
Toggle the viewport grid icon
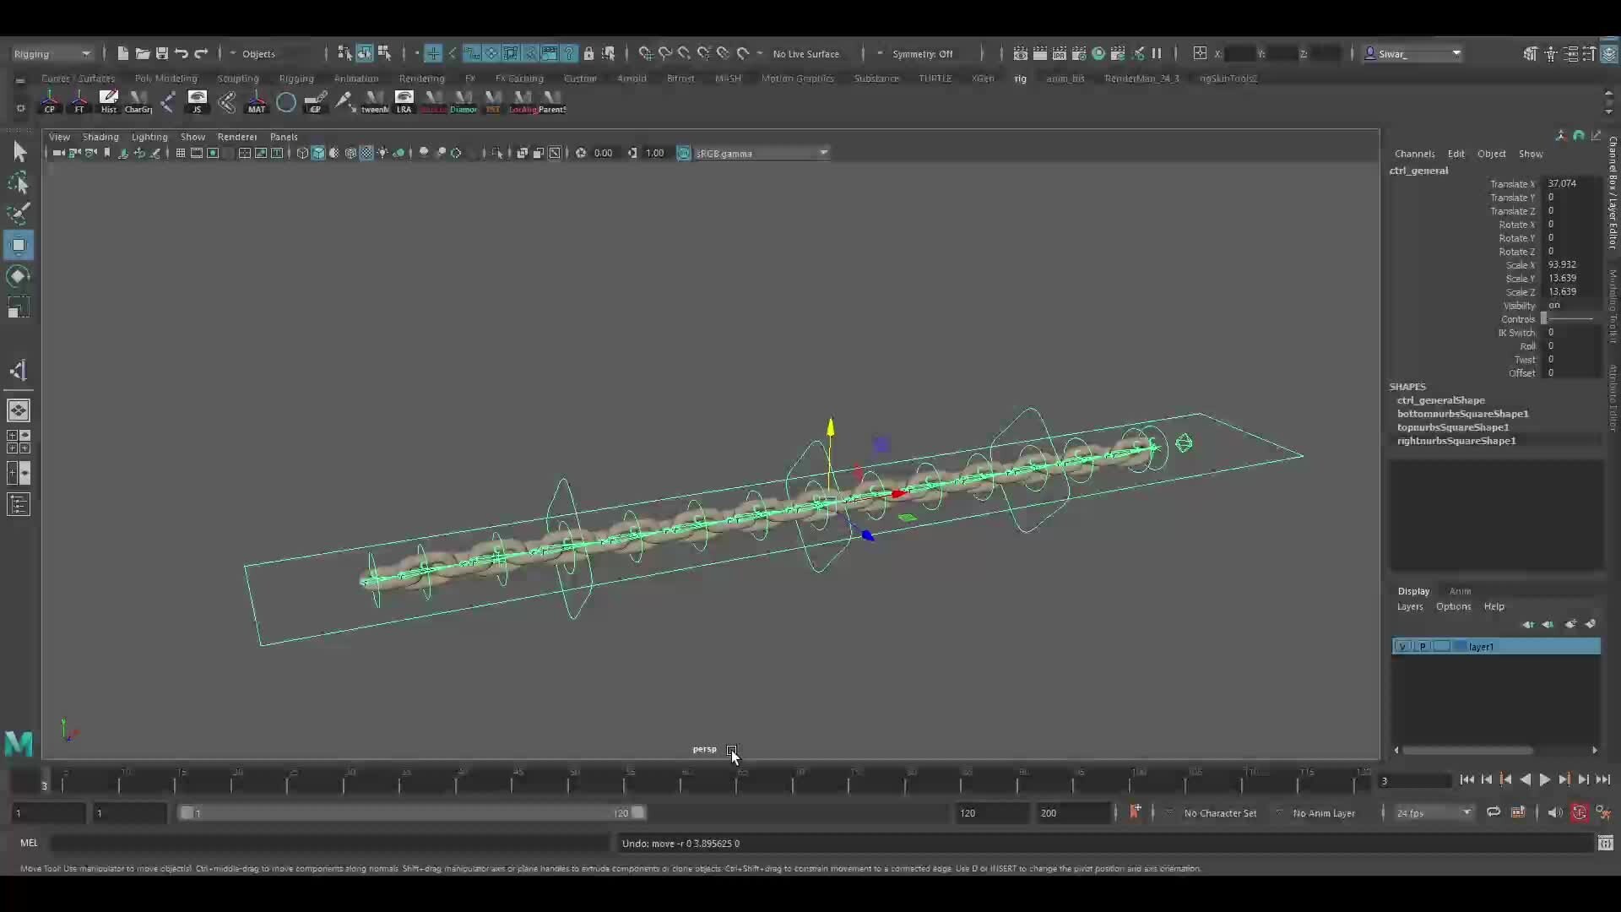point(181,153)
